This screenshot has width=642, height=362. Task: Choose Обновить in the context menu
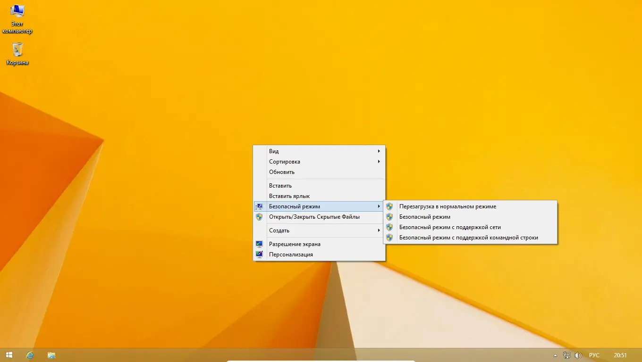point(319,172)
